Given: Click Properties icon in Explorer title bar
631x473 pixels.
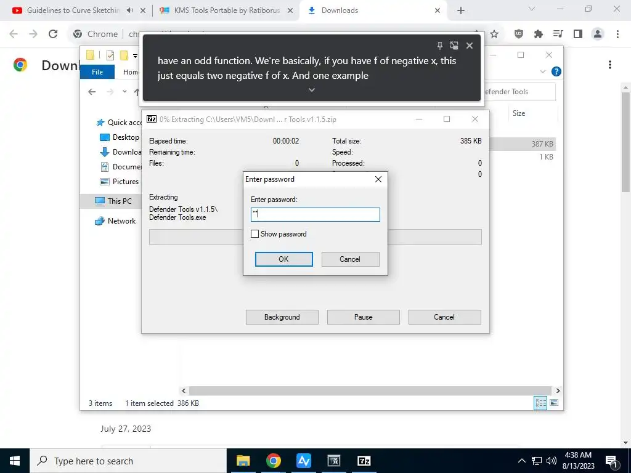Looking at the screenshot, I should (110, 55).
